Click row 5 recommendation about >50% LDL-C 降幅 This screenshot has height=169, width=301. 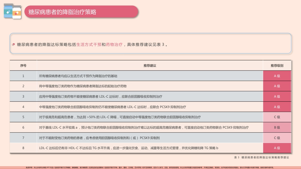[120, 117]
